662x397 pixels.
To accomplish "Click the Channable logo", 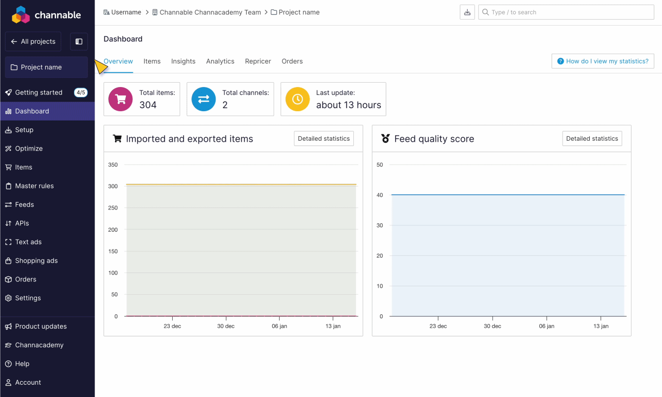I will (x=46, y=15).
